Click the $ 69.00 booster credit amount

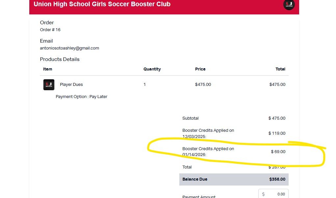pyautogui.click(x=278, y=152)
